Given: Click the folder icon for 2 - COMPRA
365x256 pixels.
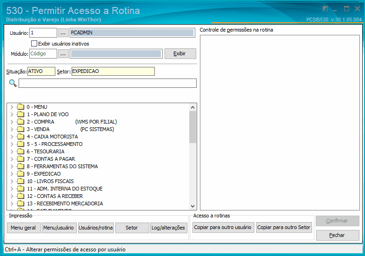Looking at the screenshot, I should coord(21,122).
